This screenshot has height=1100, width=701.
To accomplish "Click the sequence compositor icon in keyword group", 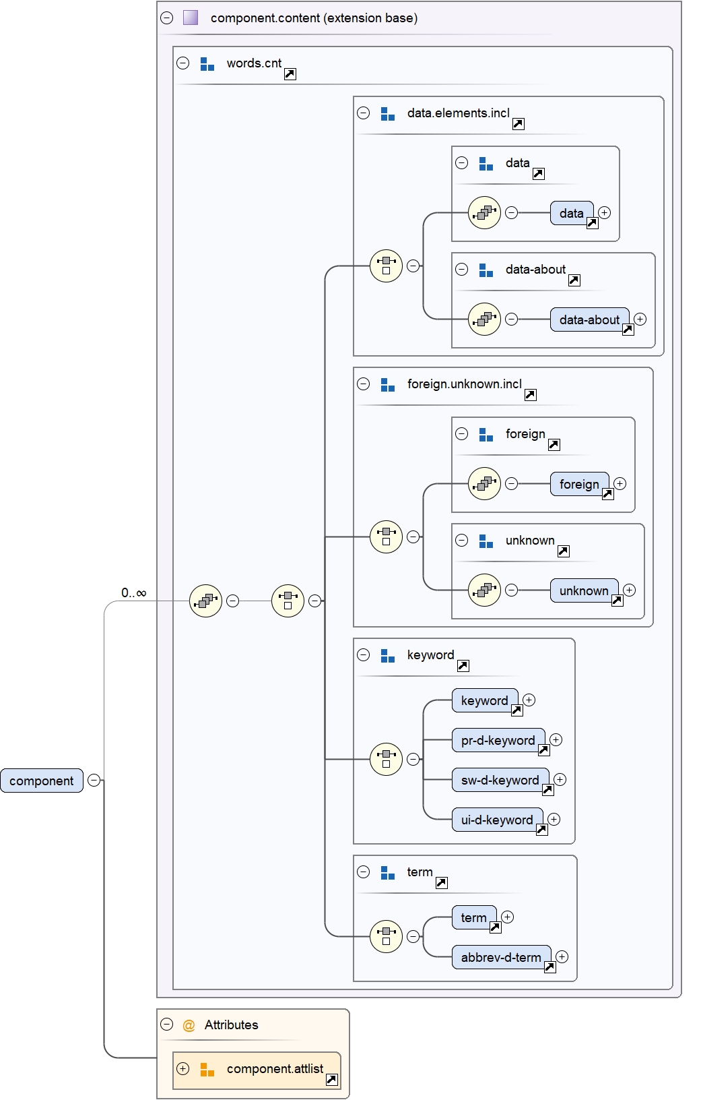I will pyautogui.click(x=386, y=759).
